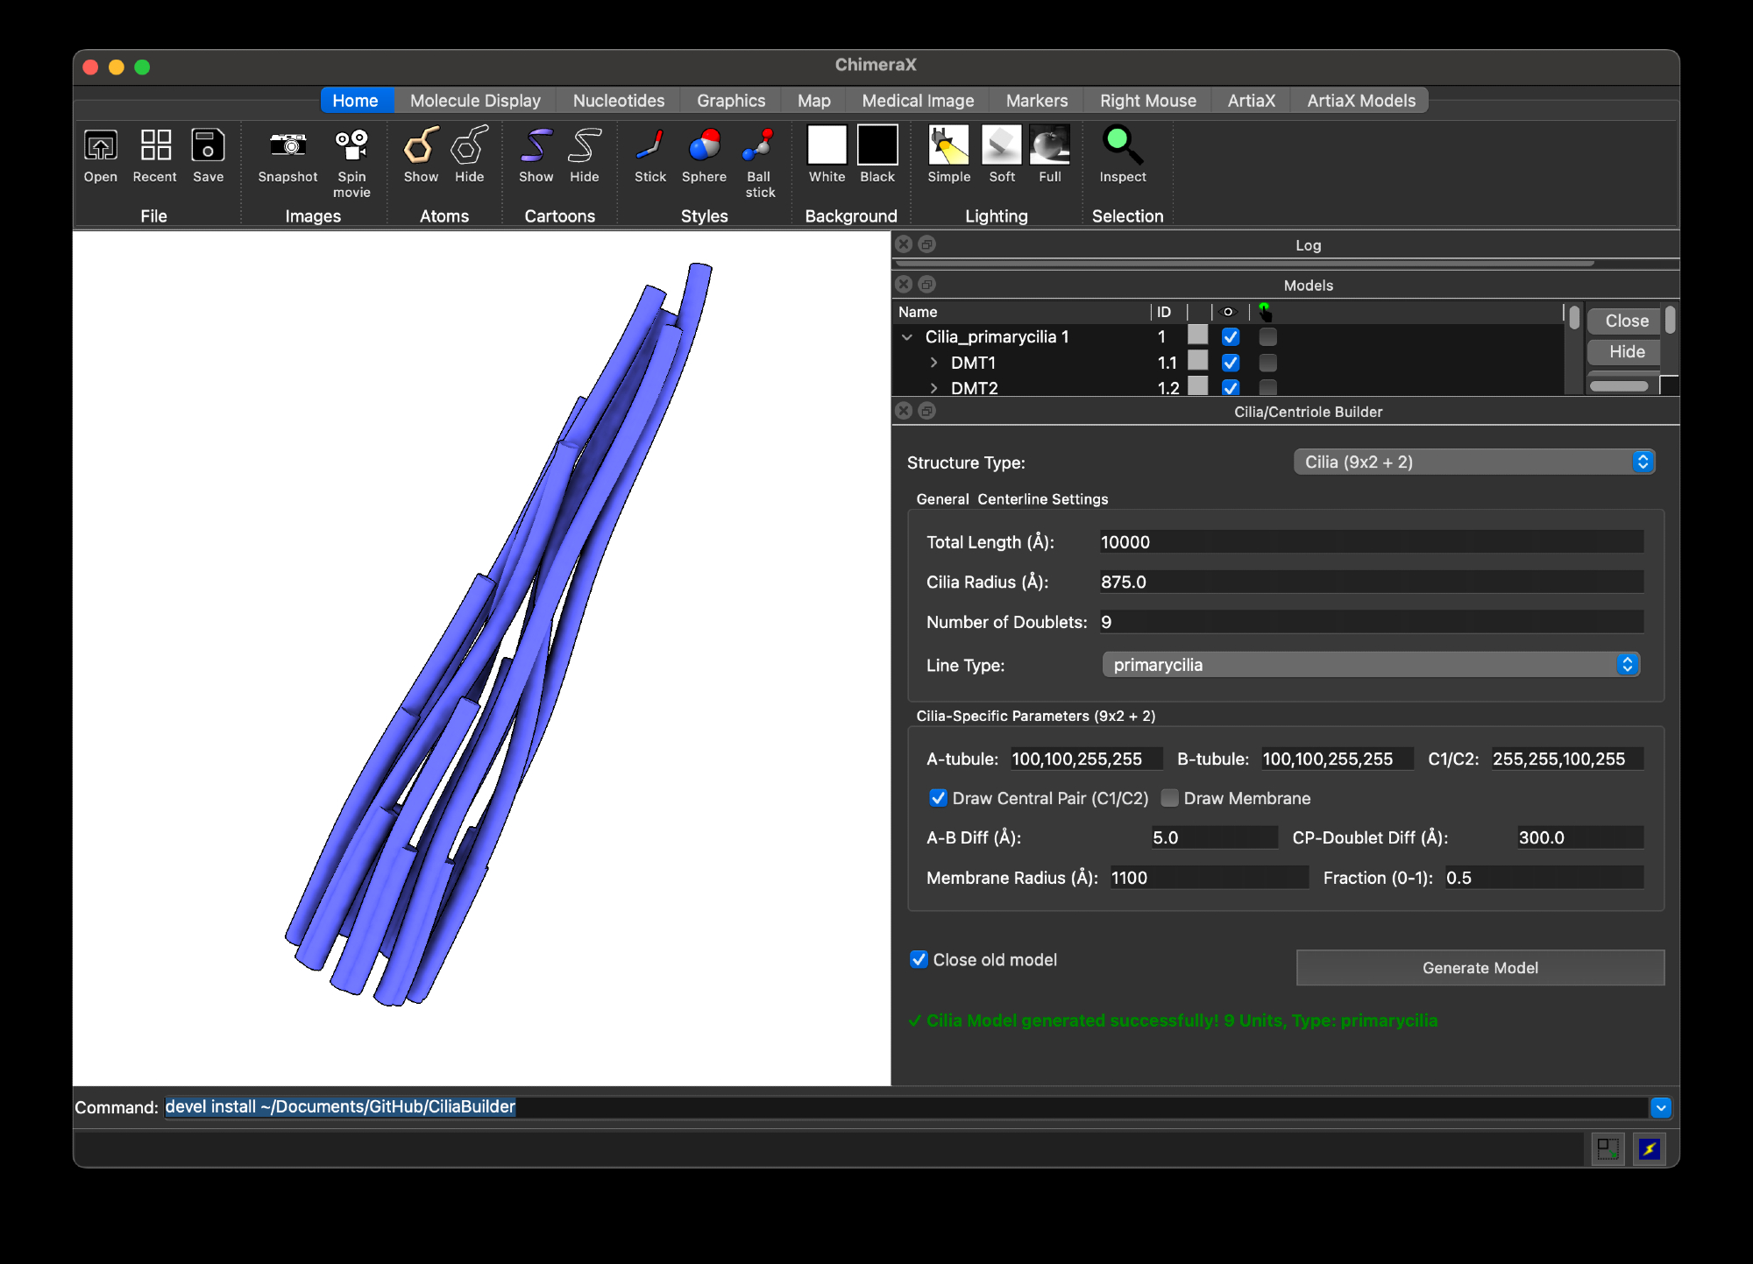Screen dimensions: 1753x1264
Task: Enable Draw Membrane checkbox
Action: 1169,798
